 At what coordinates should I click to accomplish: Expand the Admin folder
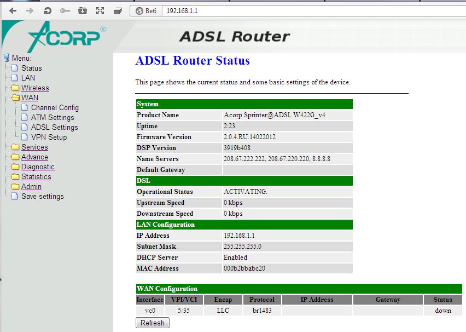(31, 186)
